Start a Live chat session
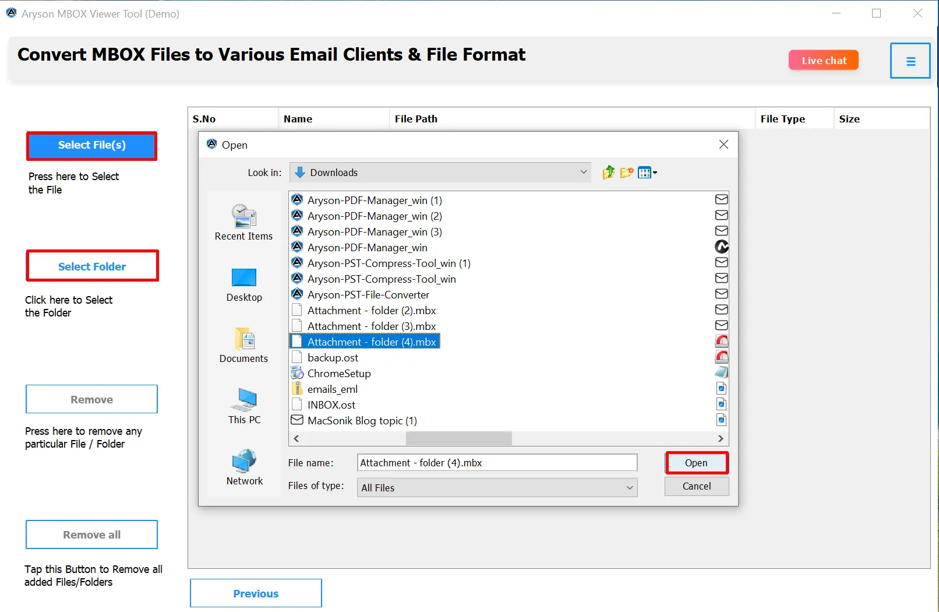 point(823,61)
